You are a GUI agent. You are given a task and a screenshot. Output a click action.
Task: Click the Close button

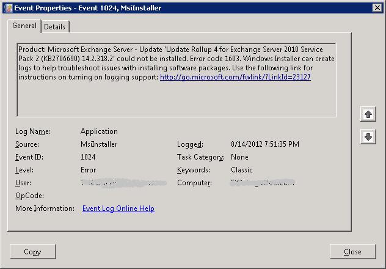point(352,251)
